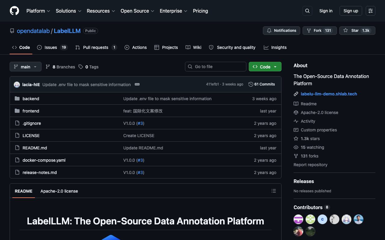Expand the Resources menu

point(101,11)
